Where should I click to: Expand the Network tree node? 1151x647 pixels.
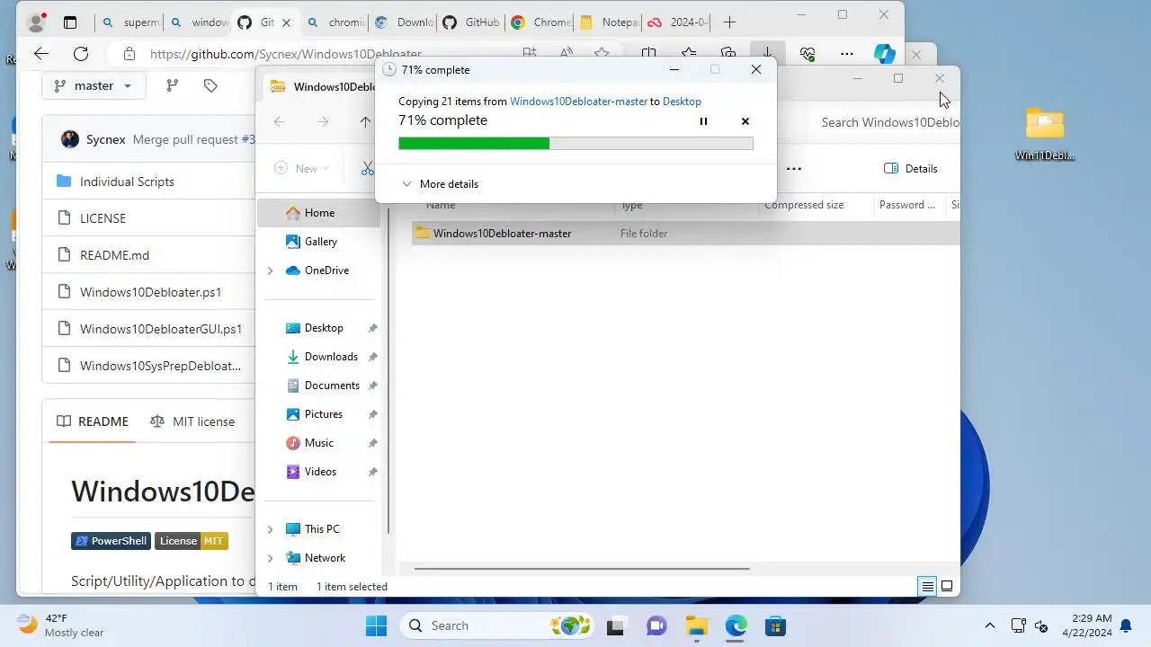(270, 558)
